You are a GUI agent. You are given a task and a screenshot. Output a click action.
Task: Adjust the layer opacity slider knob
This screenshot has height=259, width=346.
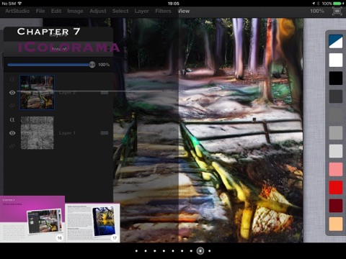tap(92, 65)
